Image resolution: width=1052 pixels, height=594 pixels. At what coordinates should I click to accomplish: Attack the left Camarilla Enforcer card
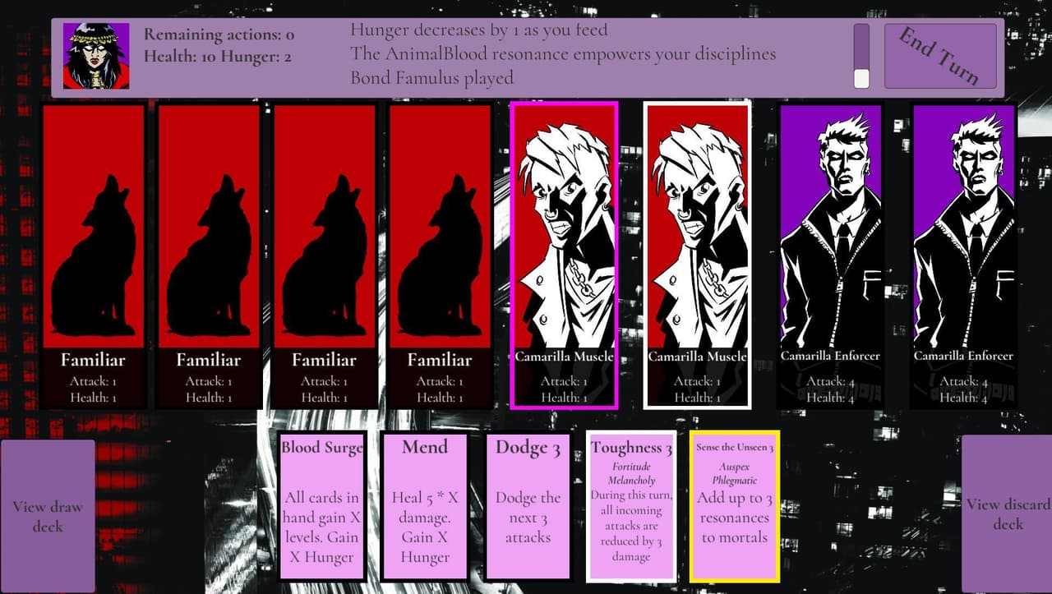click(x=830, y=256)
